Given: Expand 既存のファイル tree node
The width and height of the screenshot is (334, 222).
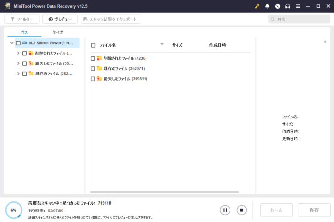Looking at the screenshot, I should [x=18, y=74].
